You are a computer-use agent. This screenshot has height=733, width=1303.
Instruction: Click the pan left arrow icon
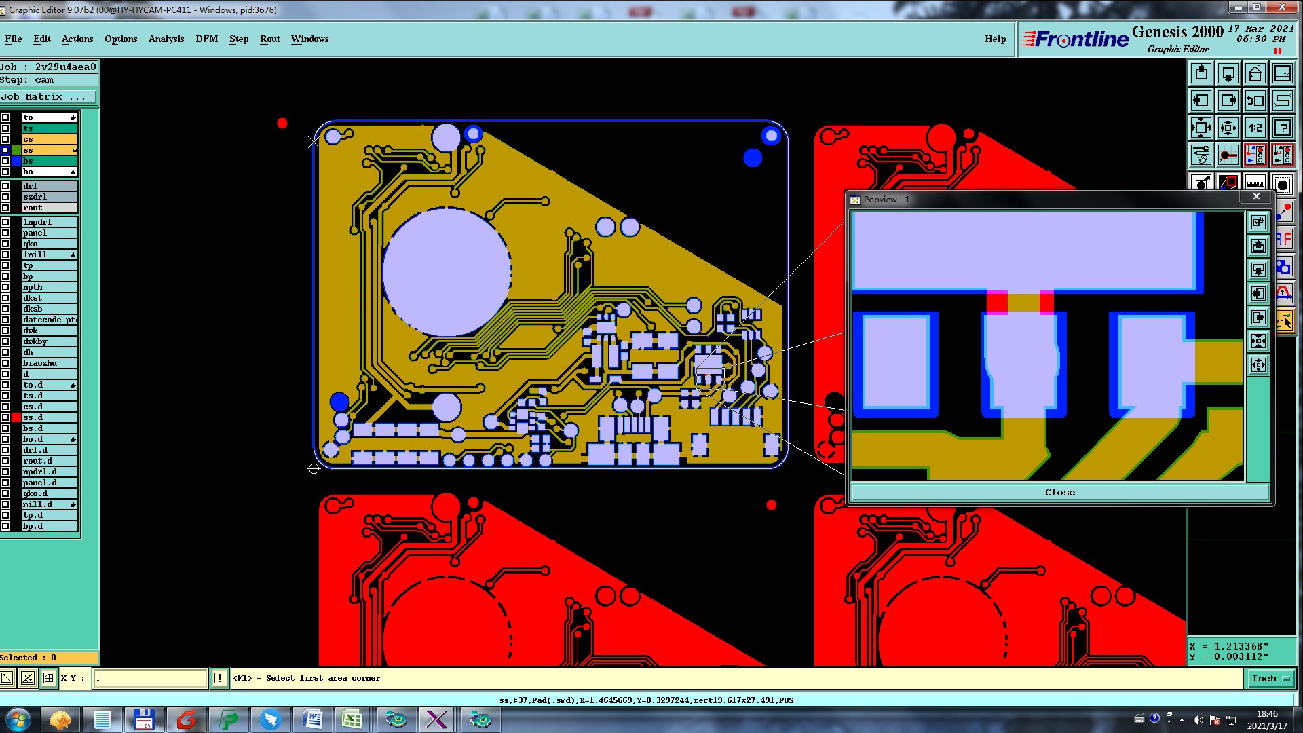tap(1201, 100)
